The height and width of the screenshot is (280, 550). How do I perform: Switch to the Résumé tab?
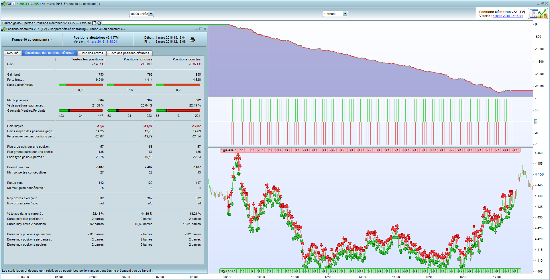pyautogui.click(x=13, y=53)
